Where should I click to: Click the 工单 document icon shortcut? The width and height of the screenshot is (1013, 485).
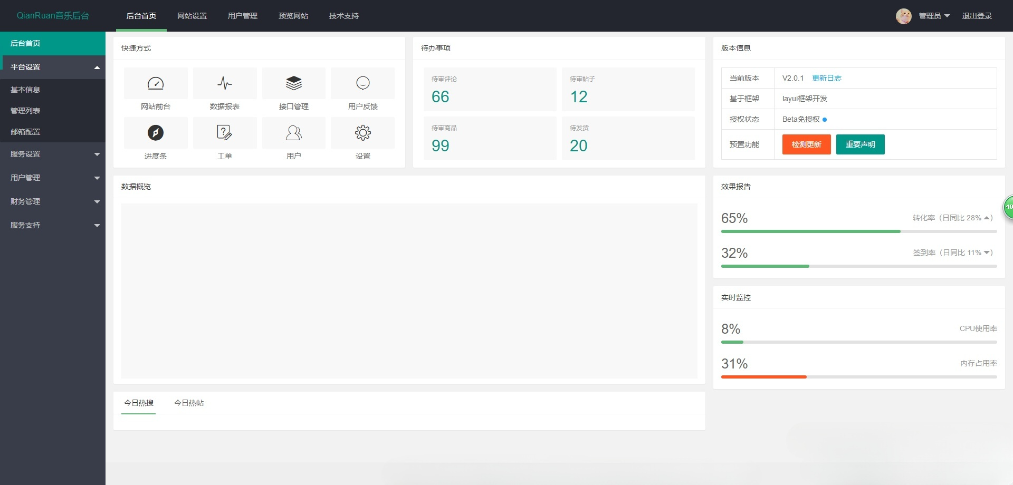(x=225, y=133)
